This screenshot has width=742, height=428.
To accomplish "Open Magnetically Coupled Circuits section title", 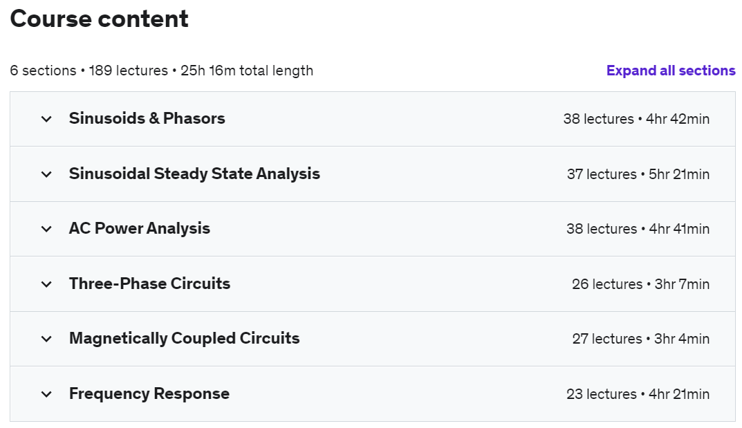I will click(x=185, y=338).
